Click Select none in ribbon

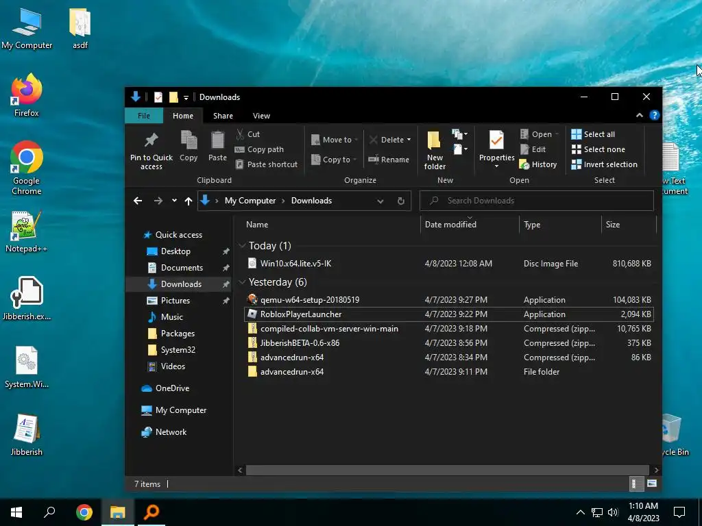pos(598,149)
